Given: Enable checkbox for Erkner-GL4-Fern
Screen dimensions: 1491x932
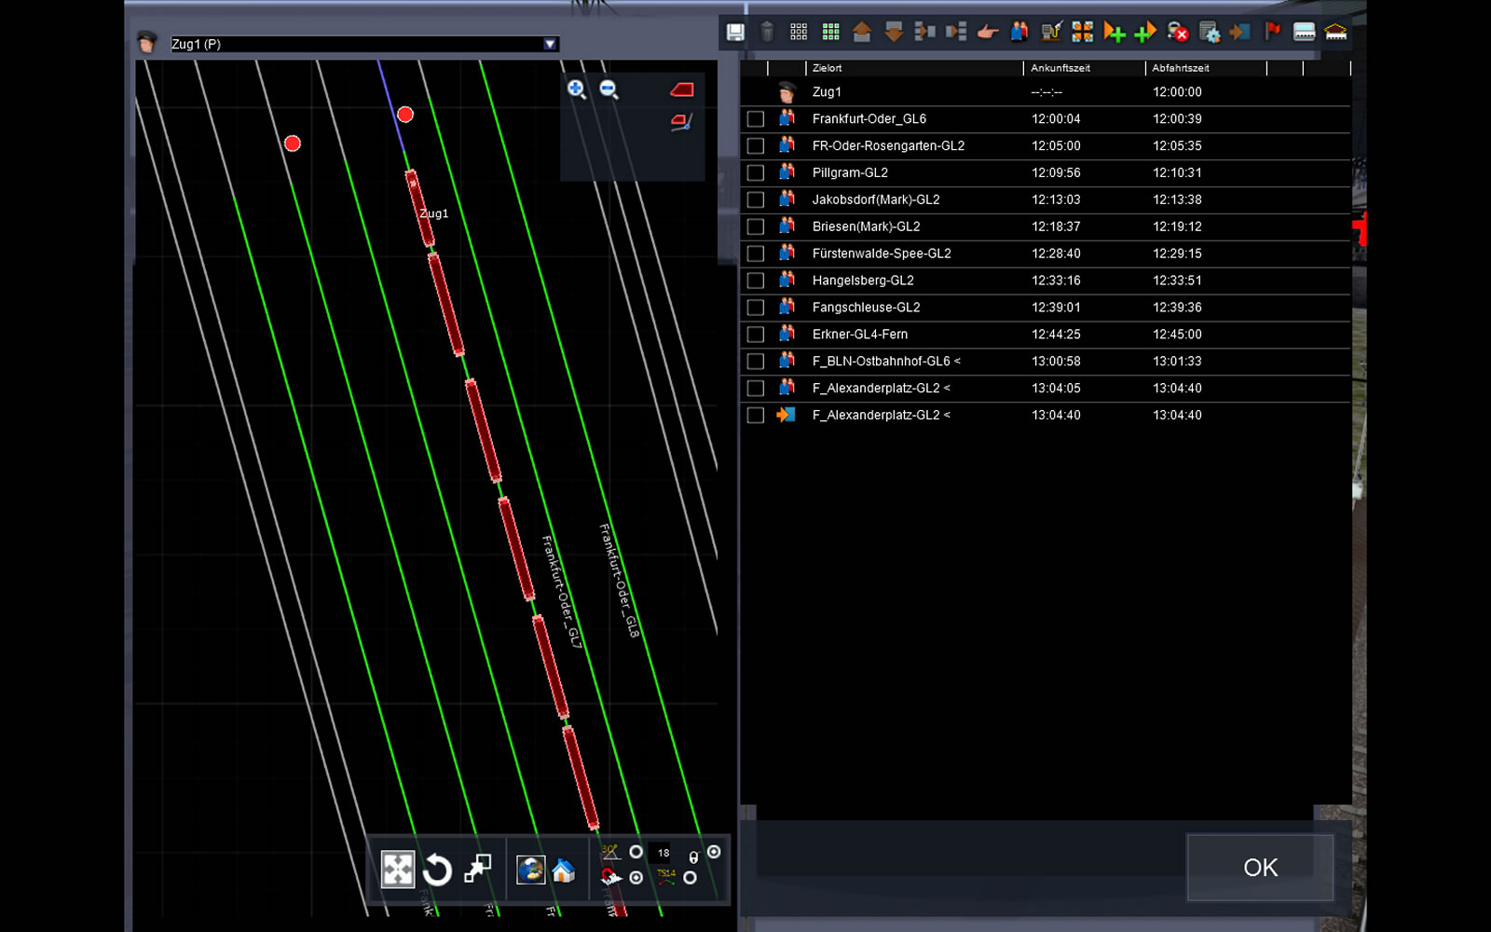Looking at the screenshot, I should click(x=756, y=335).
